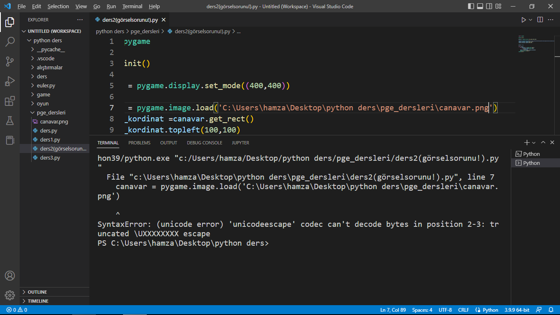Toggle the bottom panel layout button
Image resolution: width=560 pixels, height=315 pixels.
(480, 7)
